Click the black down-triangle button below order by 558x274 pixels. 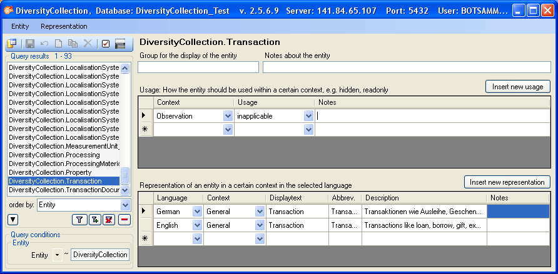[x=13, y=220]
